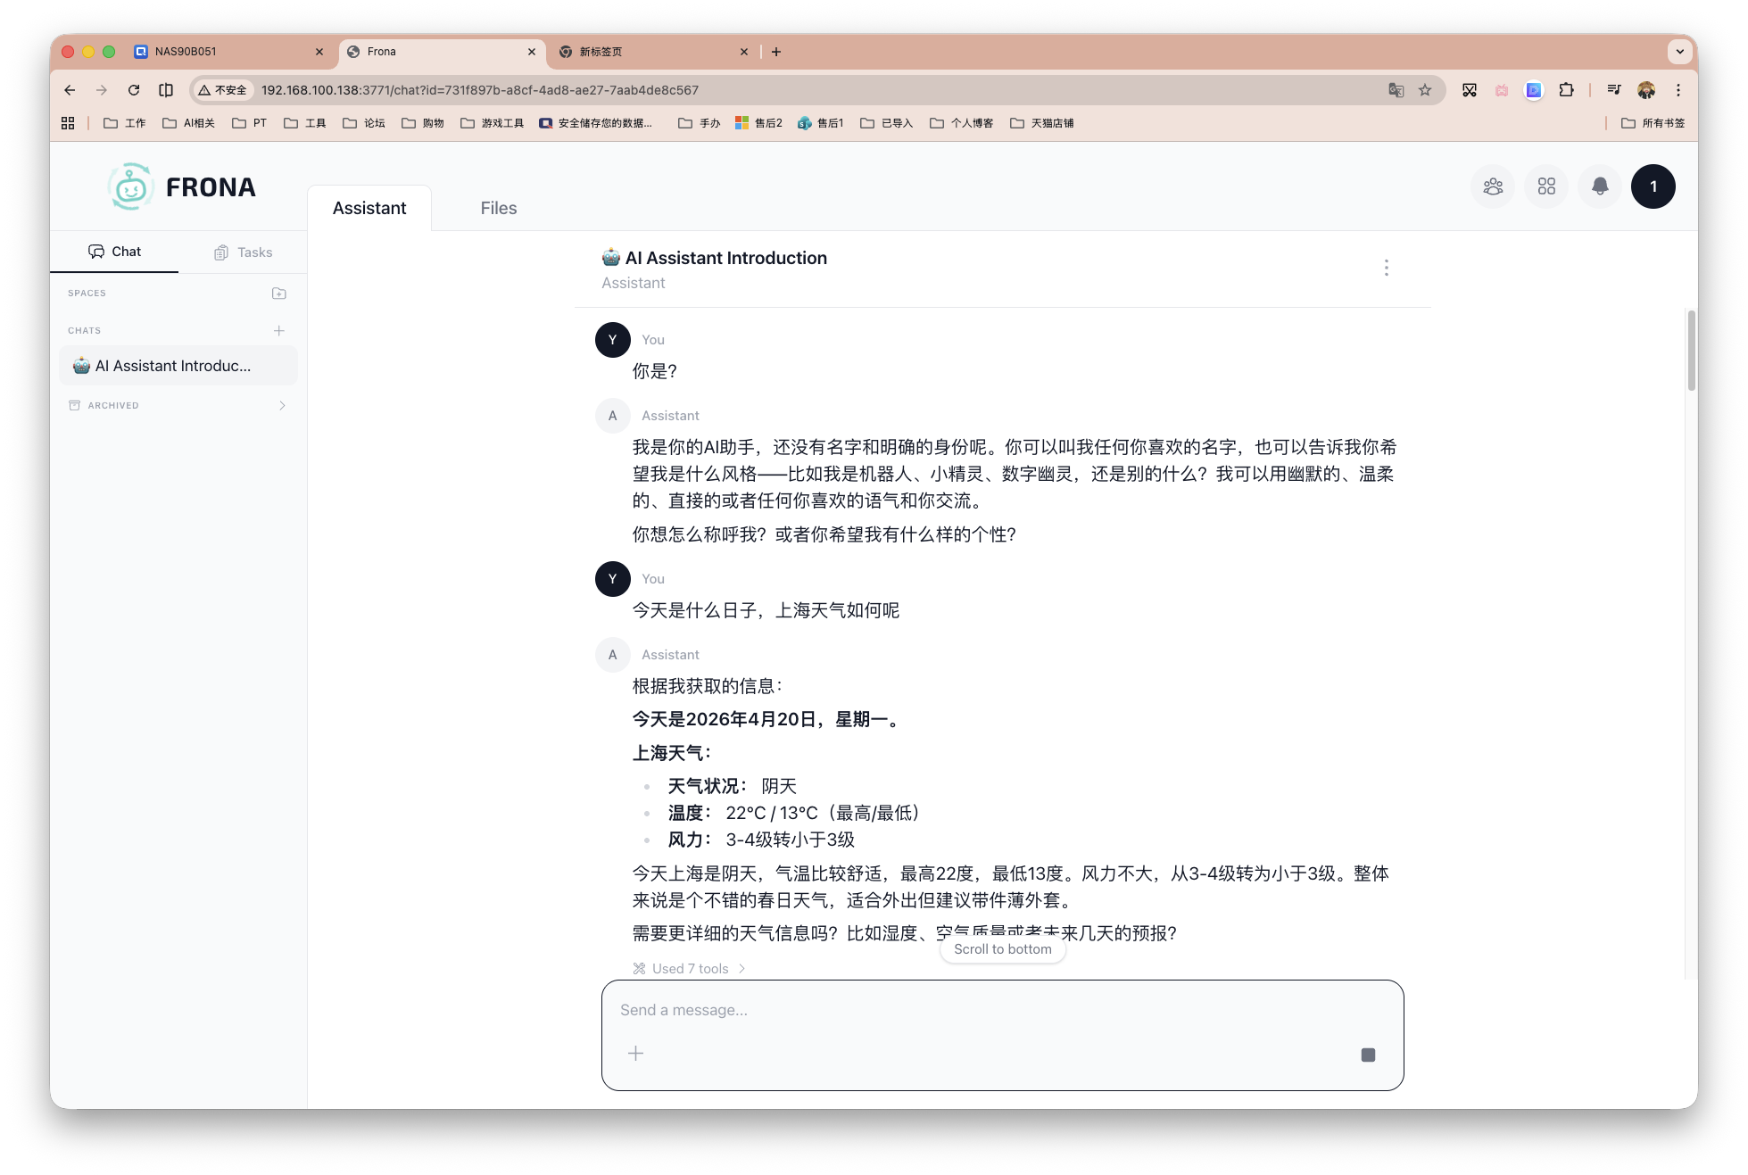Open the chat options three-dot menu

pyautogui.click(x=1387, y=267)
